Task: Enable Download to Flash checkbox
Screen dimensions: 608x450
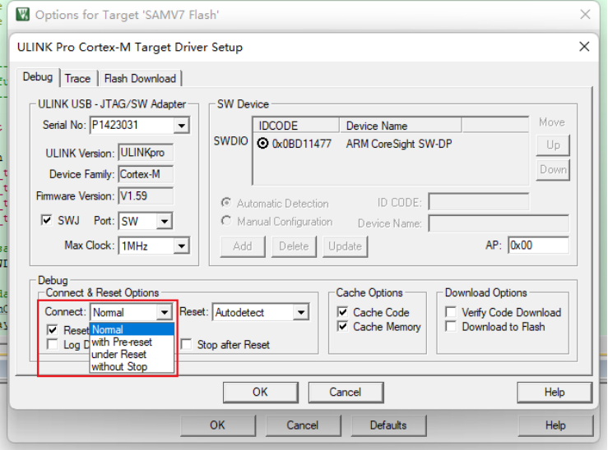Action: point(451,326)
